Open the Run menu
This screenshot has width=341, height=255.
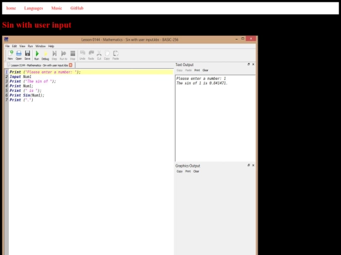click(x=30, y=46)
